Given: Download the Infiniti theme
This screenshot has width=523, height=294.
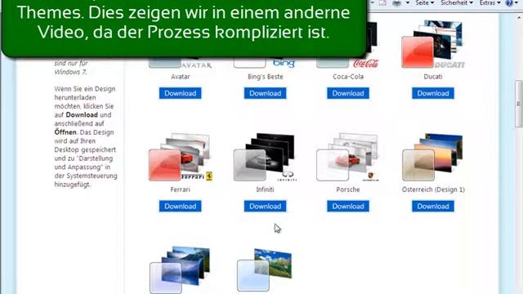Looking at the screenshot, I should click(265, 207).
